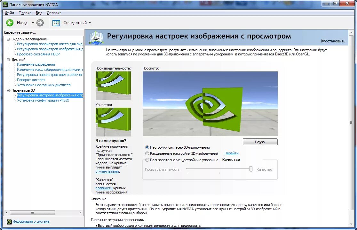Click the Forward arrow icon

[40, 22]
